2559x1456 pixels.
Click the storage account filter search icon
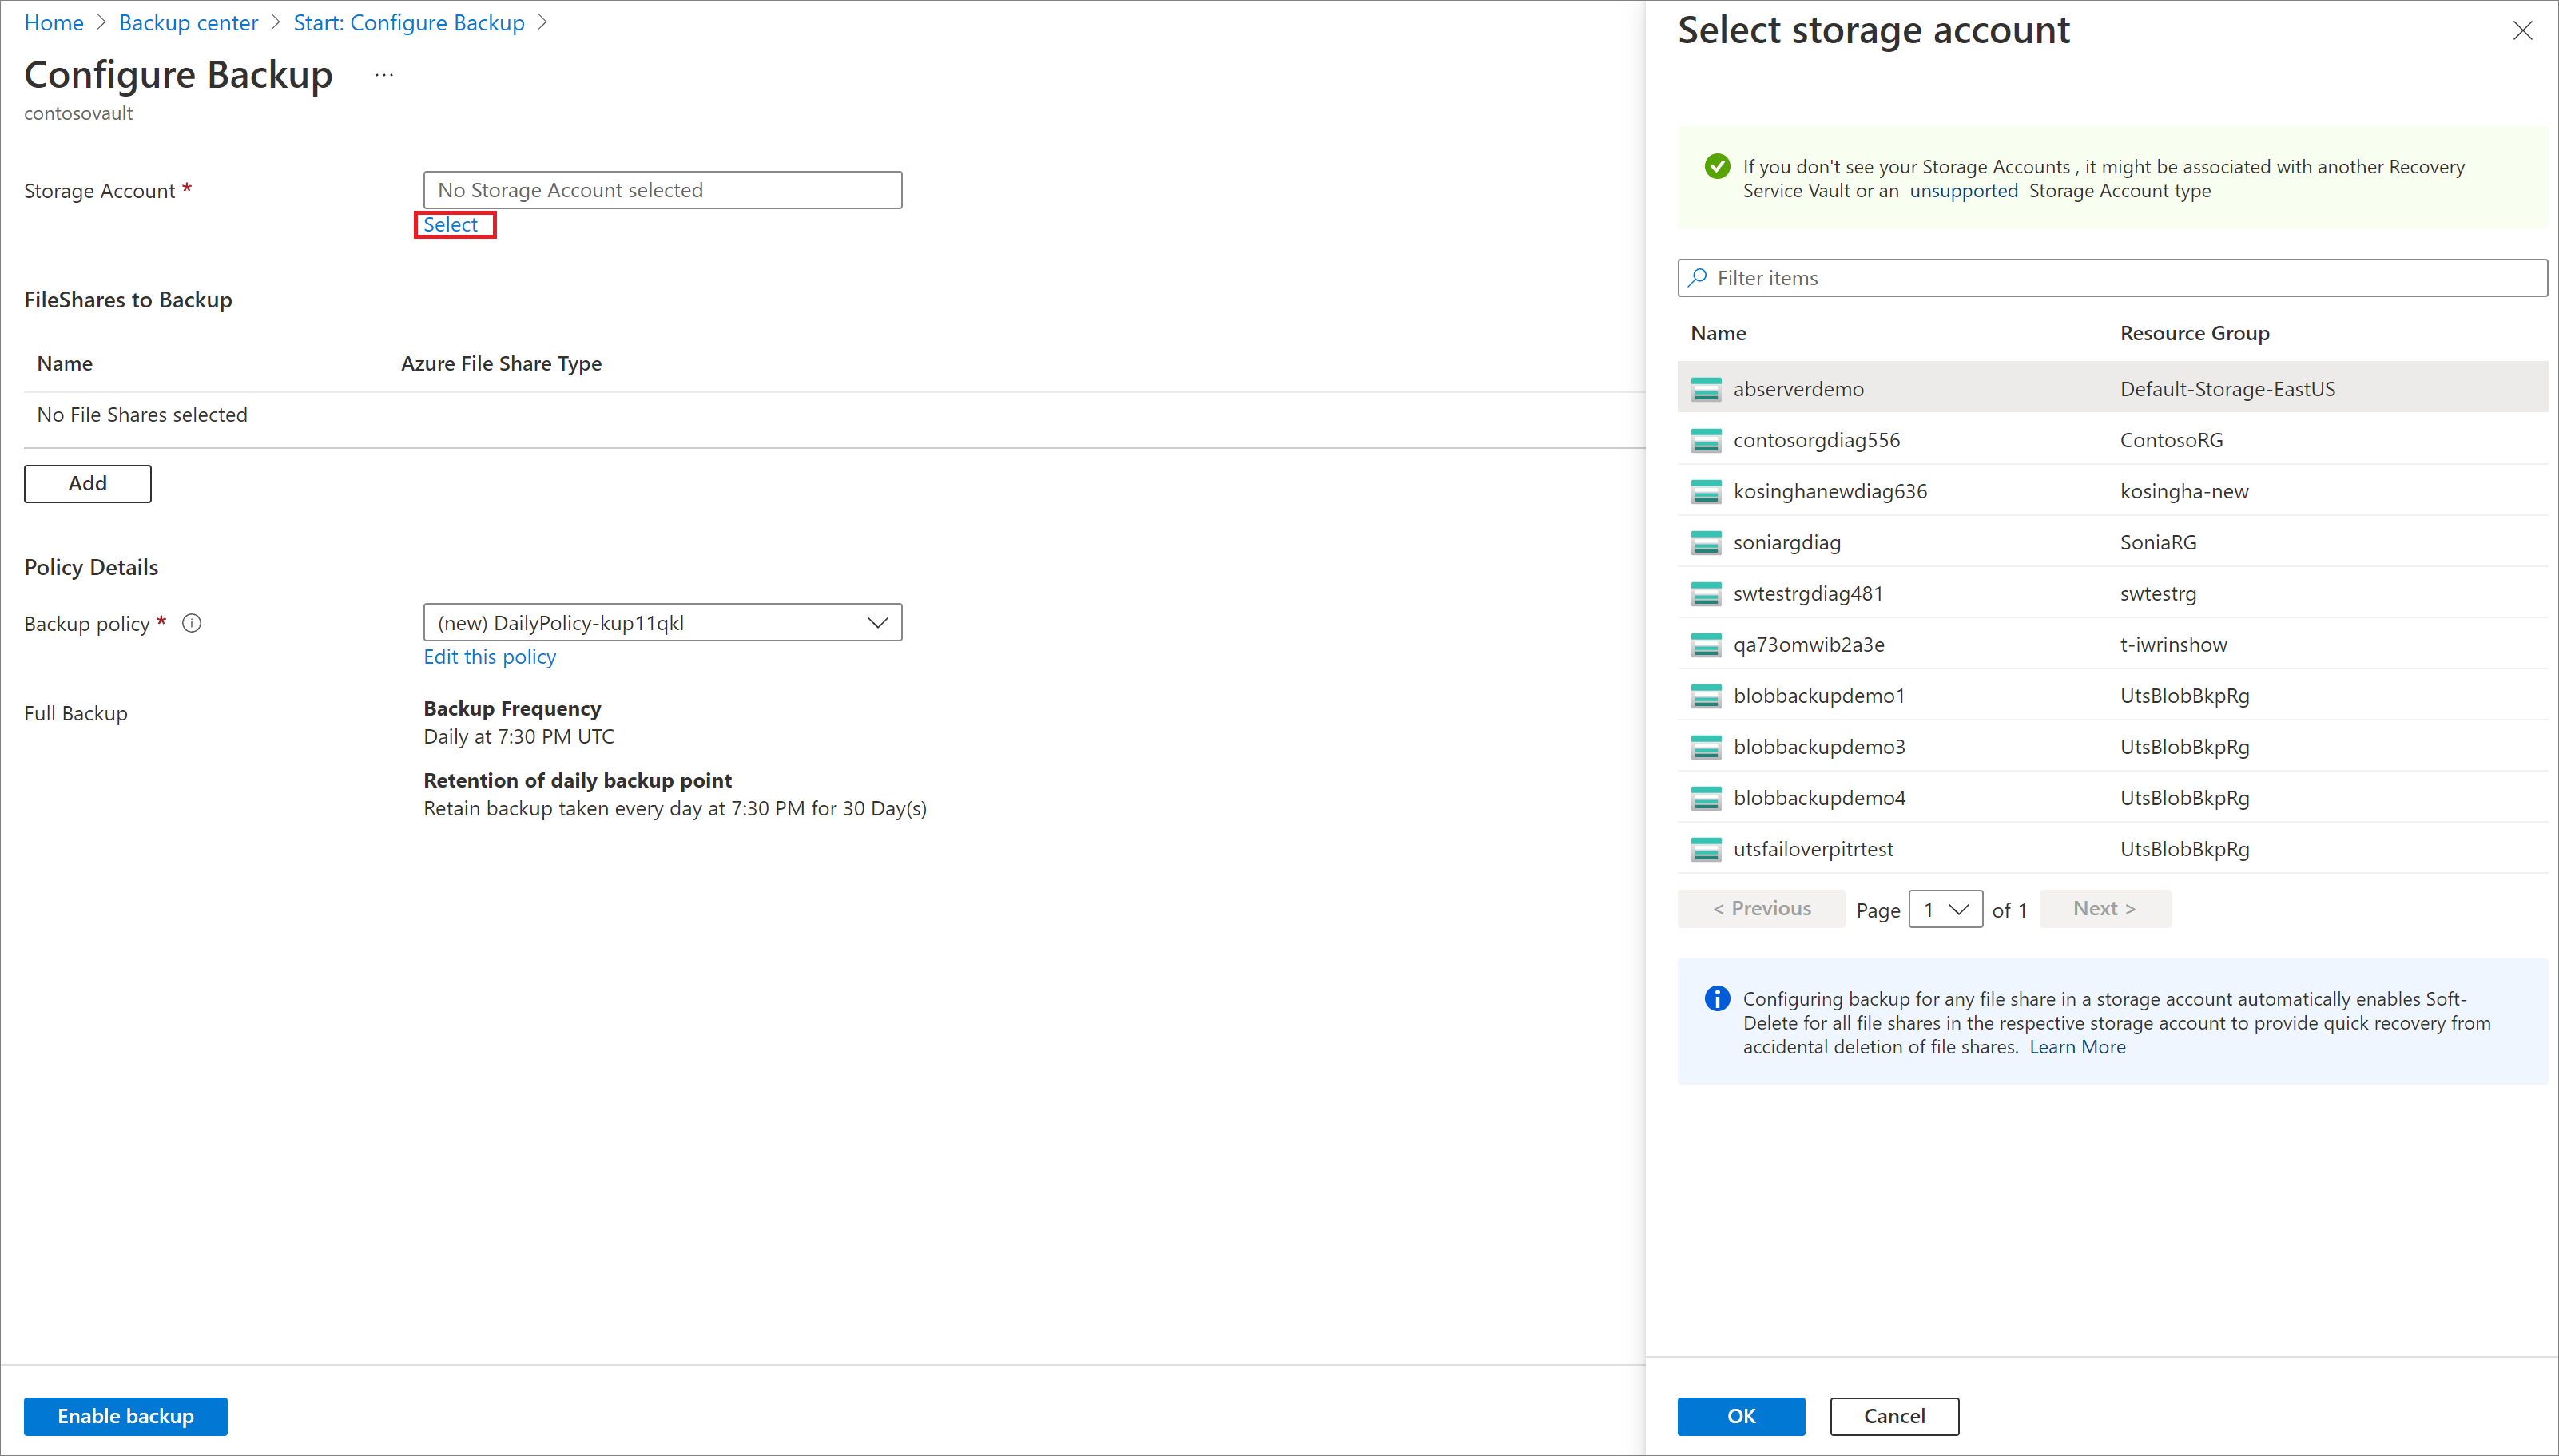tap(1696, 277)
